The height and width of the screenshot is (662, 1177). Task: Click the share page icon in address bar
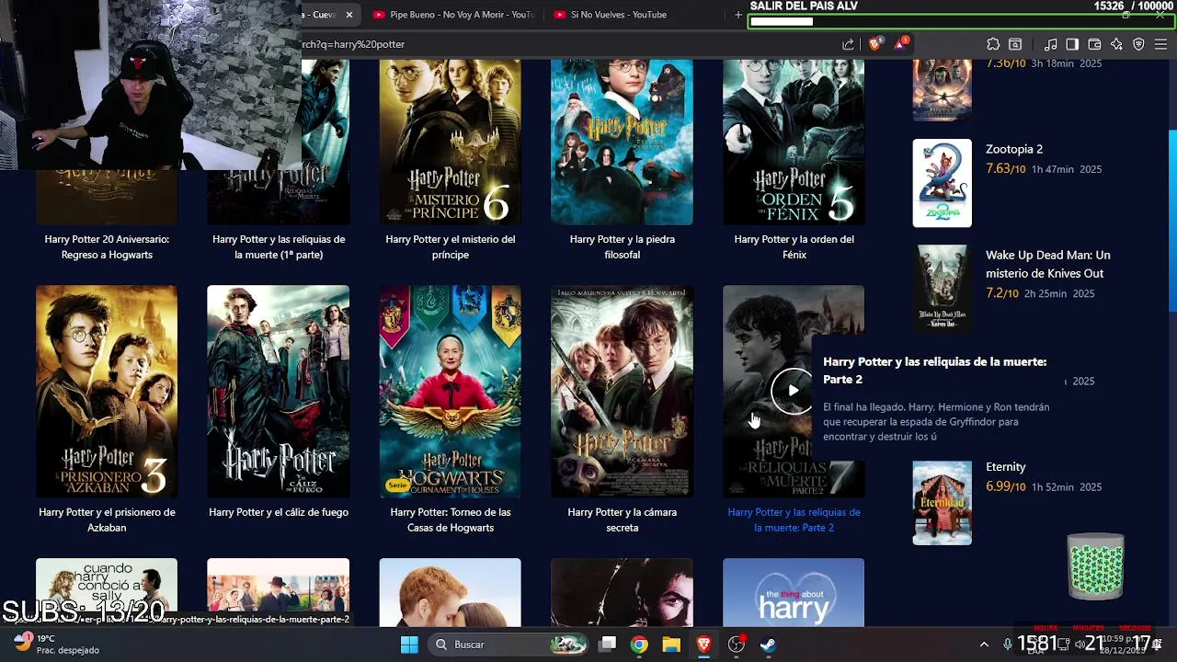[x=848, y=44]
